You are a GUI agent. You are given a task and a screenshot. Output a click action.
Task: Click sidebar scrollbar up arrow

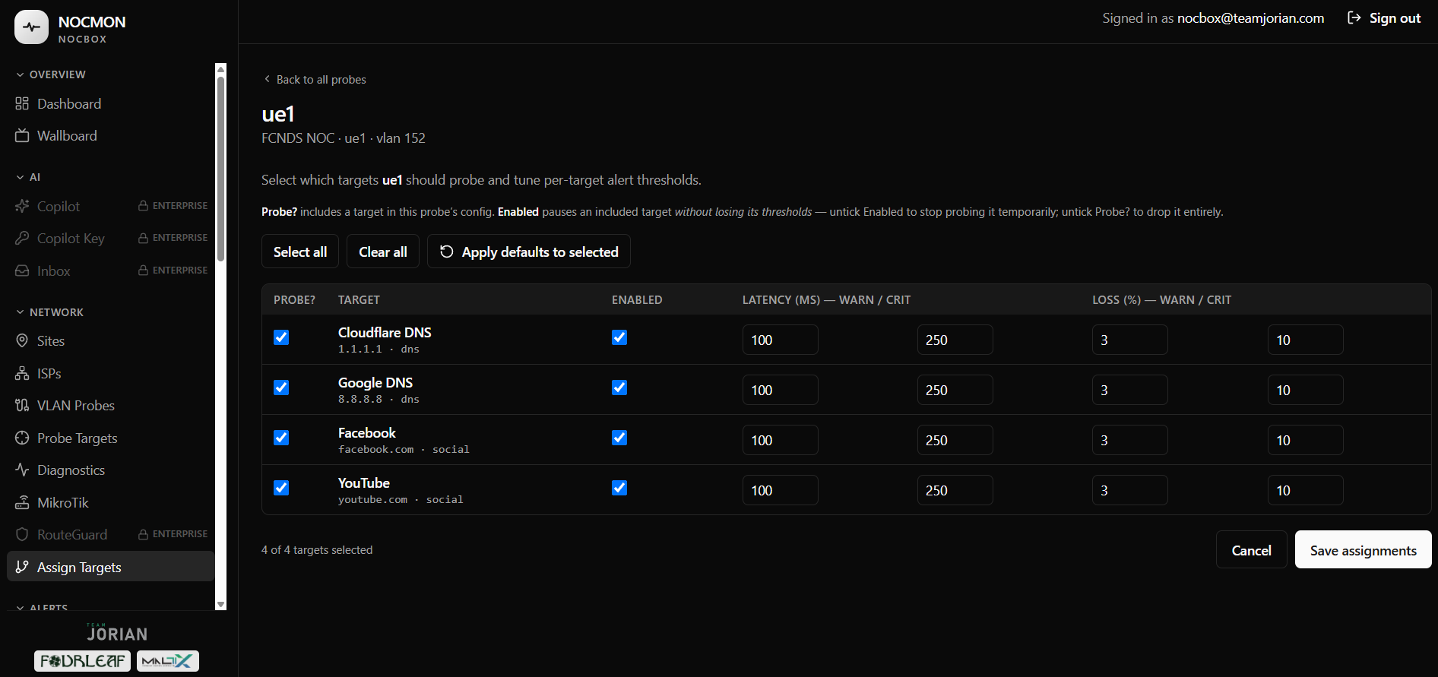(x=221, y=69)
